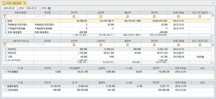Click the 60,577,010 cell in 국민카드 row
The height and width of the screenshot is (99, 216).
click(x=154, y=53)
